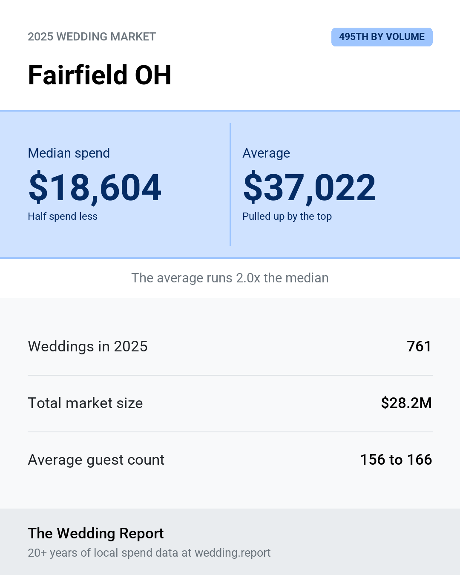Screen dimensions: 460x575
Task: Select the $37,022 average value
Action: [310, 187]
